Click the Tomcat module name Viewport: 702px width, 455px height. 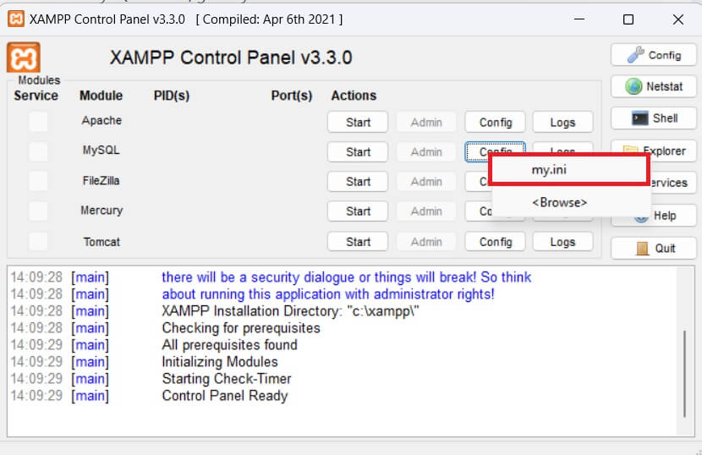(101, 242)
